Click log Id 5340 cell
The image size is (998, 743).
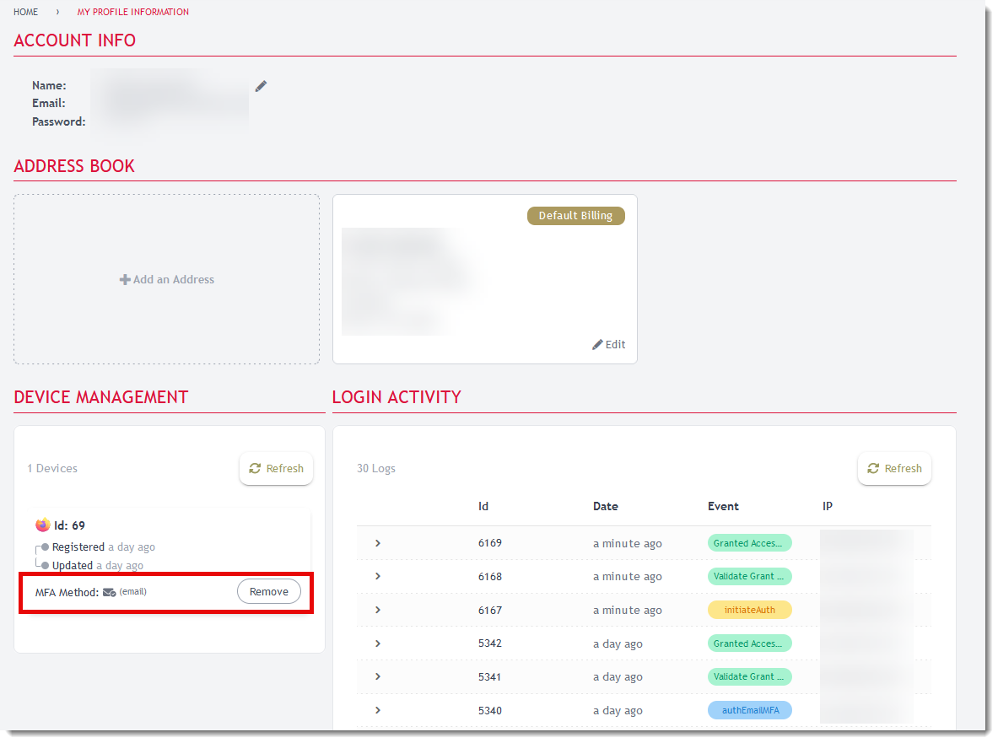490,711
